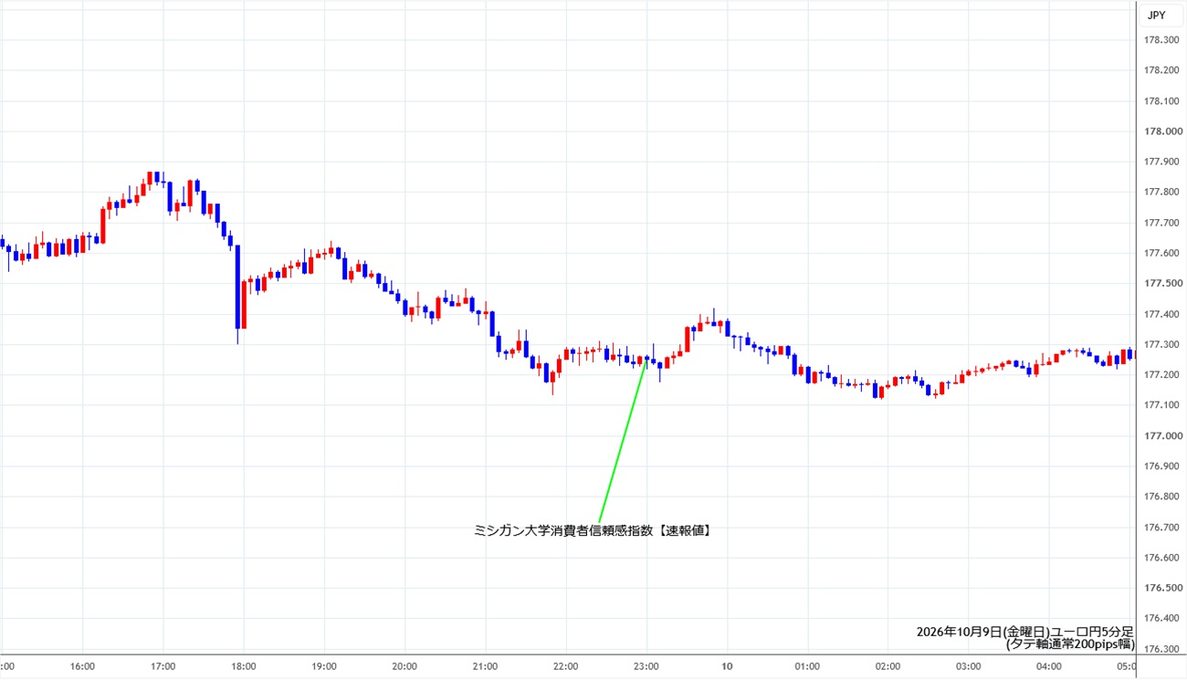Screen dimensions: 1187x680
Task: Click the 01:00 time axis label
Action: point(807,666)
